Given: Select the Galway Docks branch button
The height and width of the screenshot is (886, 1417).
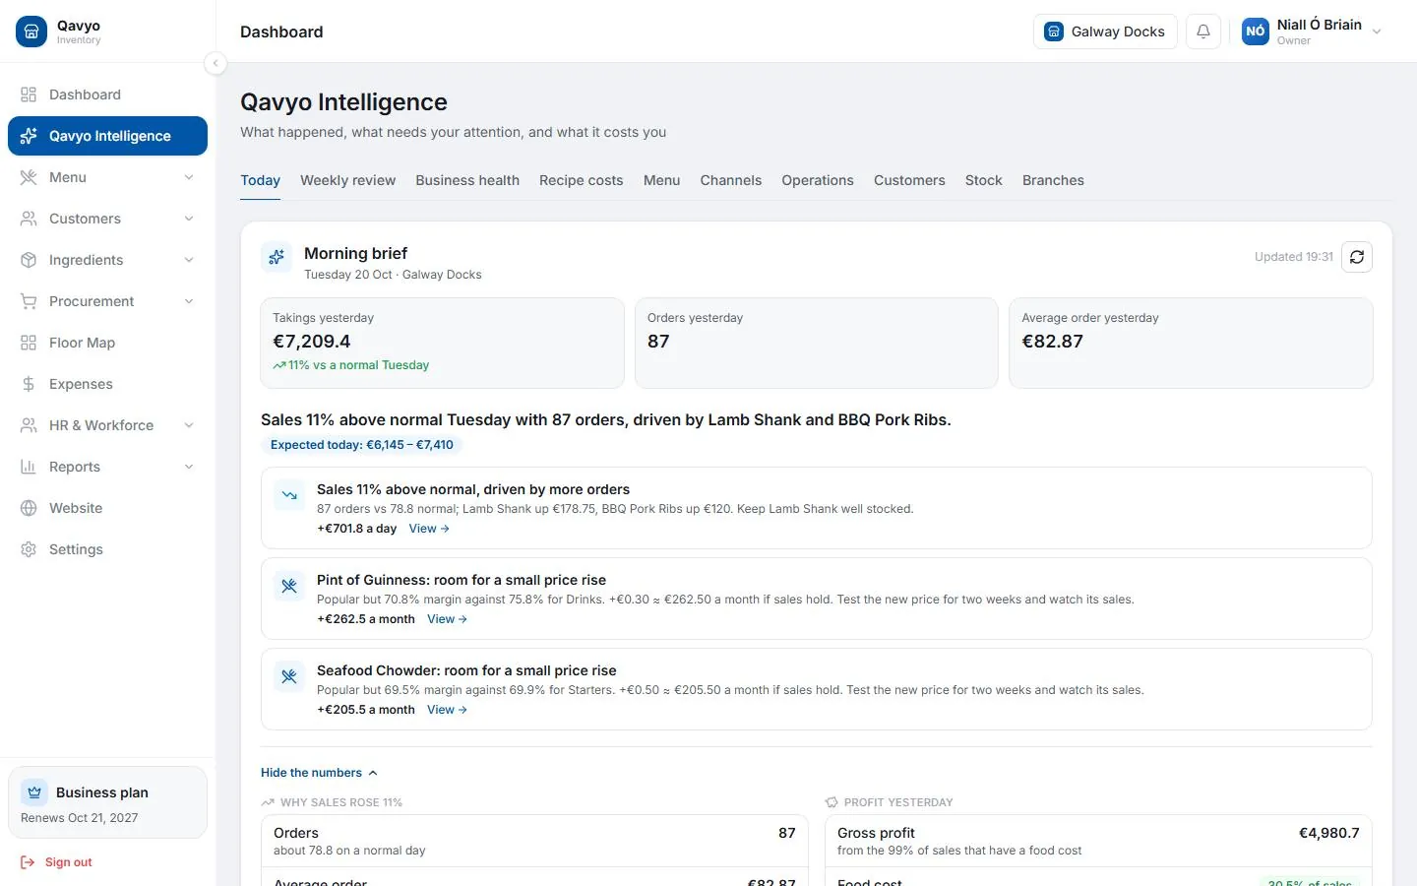Looking at the screenshot, I should [1105, 32].
